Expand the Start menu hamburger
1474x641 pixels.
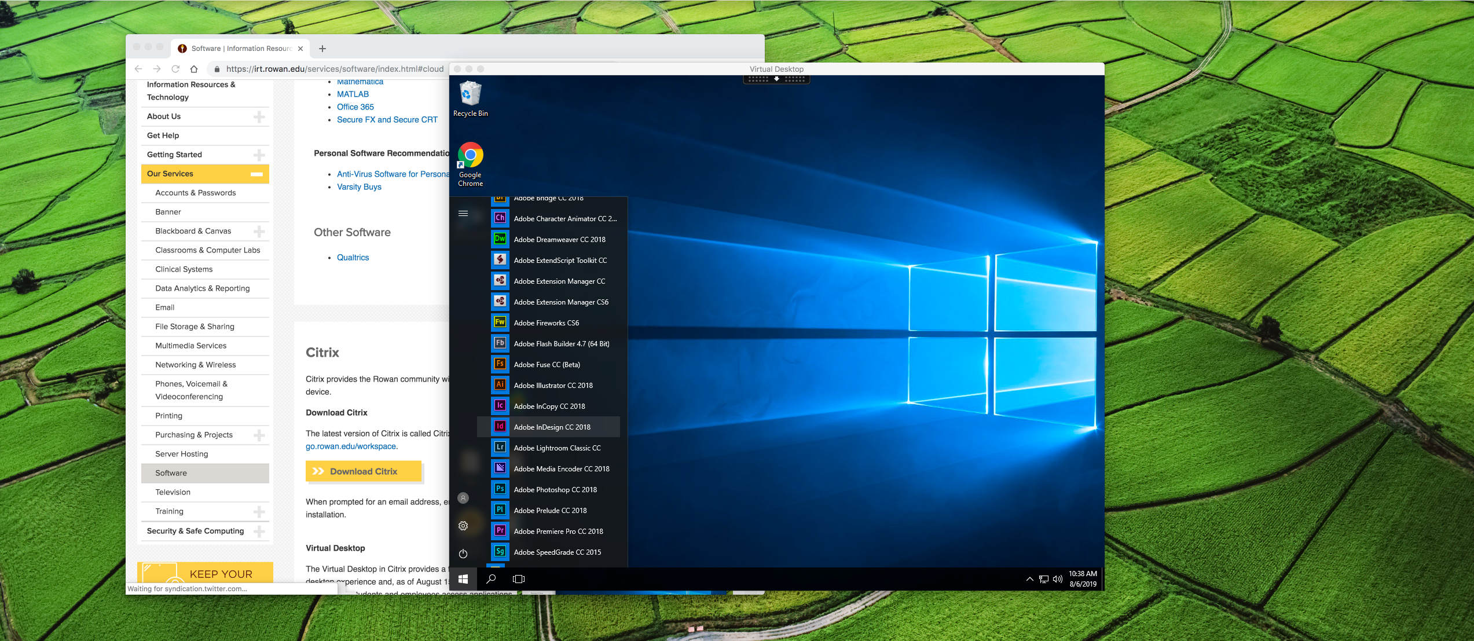tap(463, 213)
